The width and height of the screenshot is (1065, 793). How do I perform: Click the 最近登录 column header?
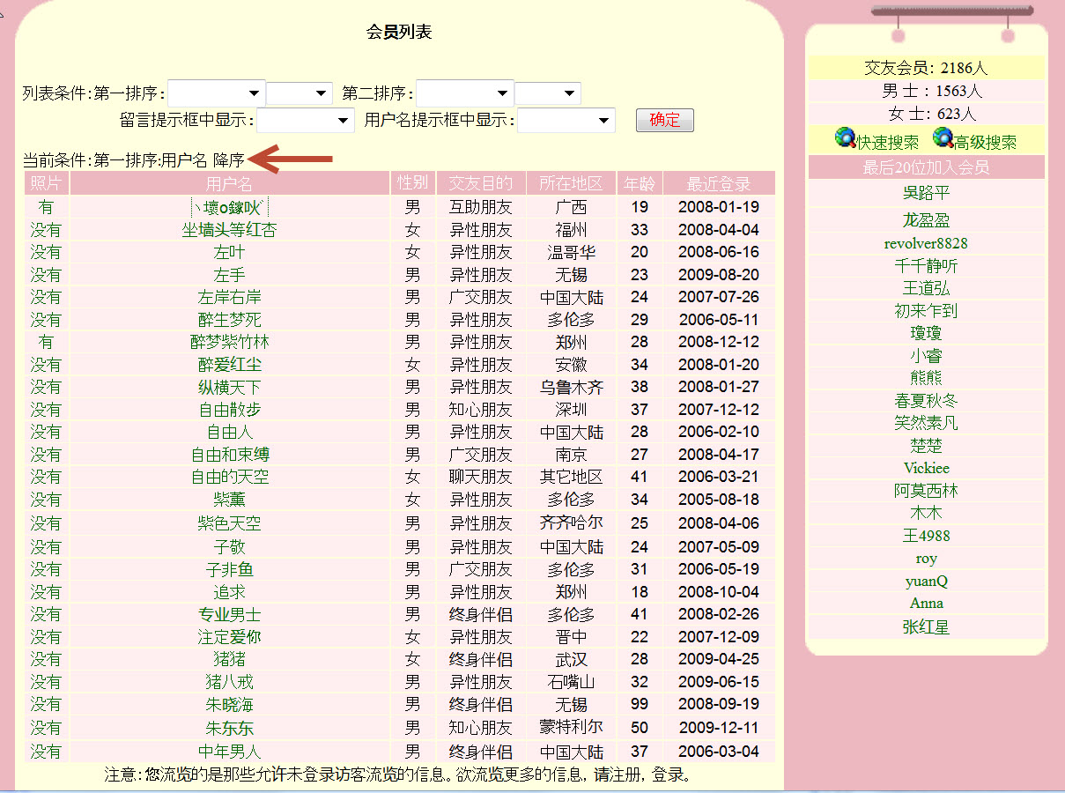point(718,184)
